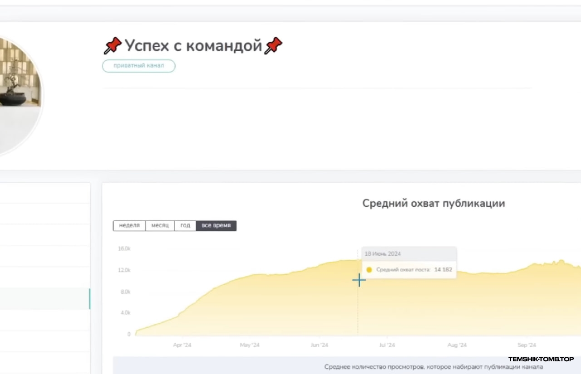Click the "Средний охват публикации" chart heading
This screenshot has height=374, width=581.
[433, 203]
